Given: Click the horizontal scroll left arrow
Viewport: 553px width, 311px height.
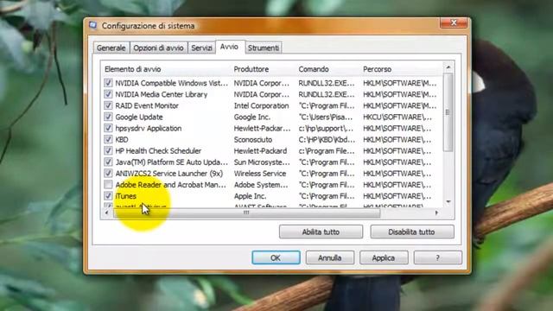Looking at the screenshot, I should point(106,213).
